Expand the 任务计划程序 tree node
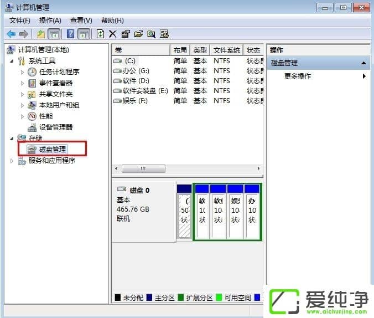This screenshot has width=374, height=318. point(22,72)
